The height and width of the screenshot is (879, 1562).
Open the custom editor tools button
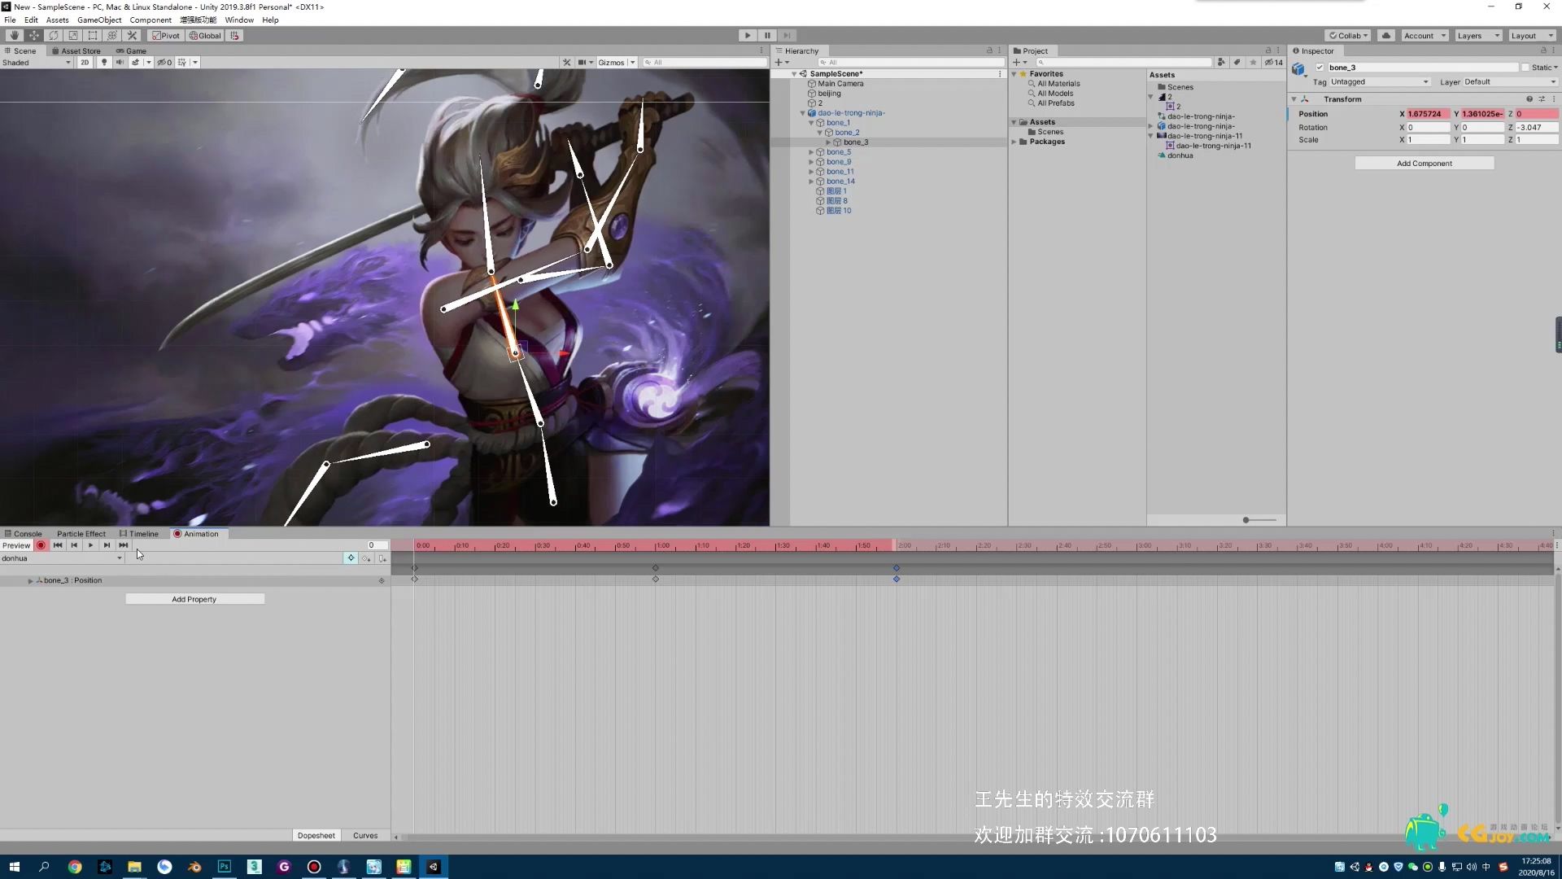[x=132, y=36]
